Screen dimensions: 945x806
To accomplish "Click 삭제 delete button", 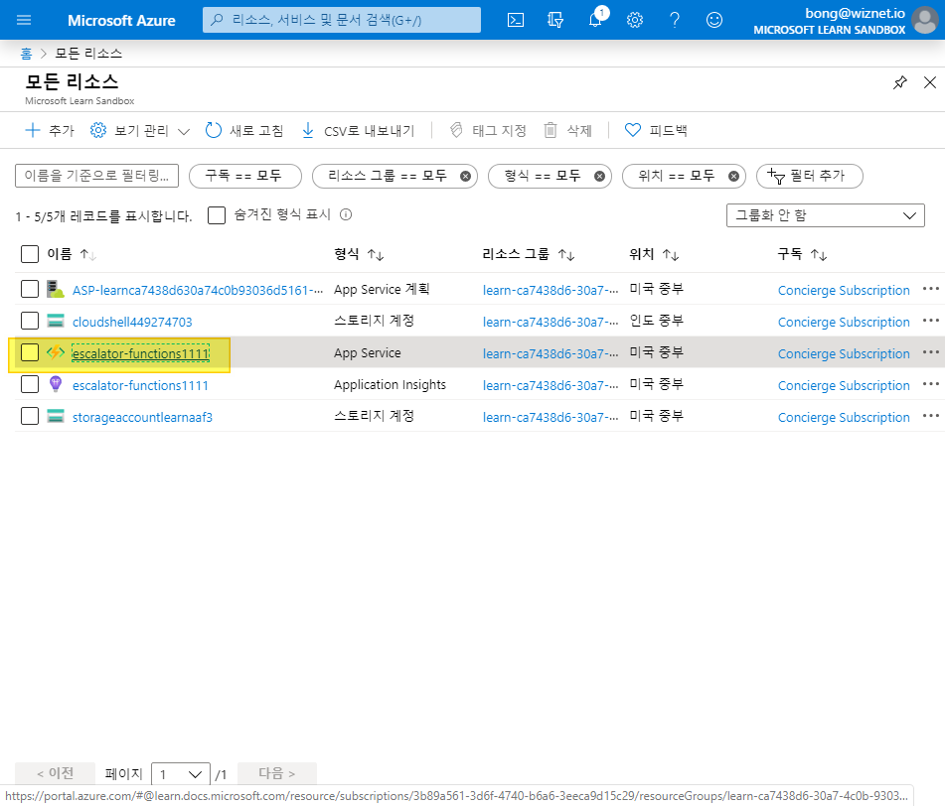I will coord(567,131).
